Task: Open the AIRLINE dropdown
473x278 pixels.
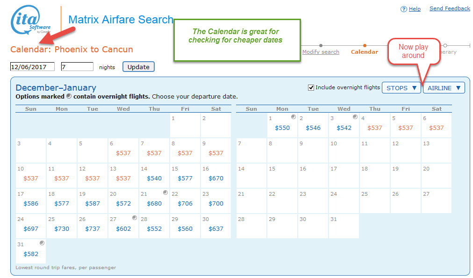Action: coord(443,87)
